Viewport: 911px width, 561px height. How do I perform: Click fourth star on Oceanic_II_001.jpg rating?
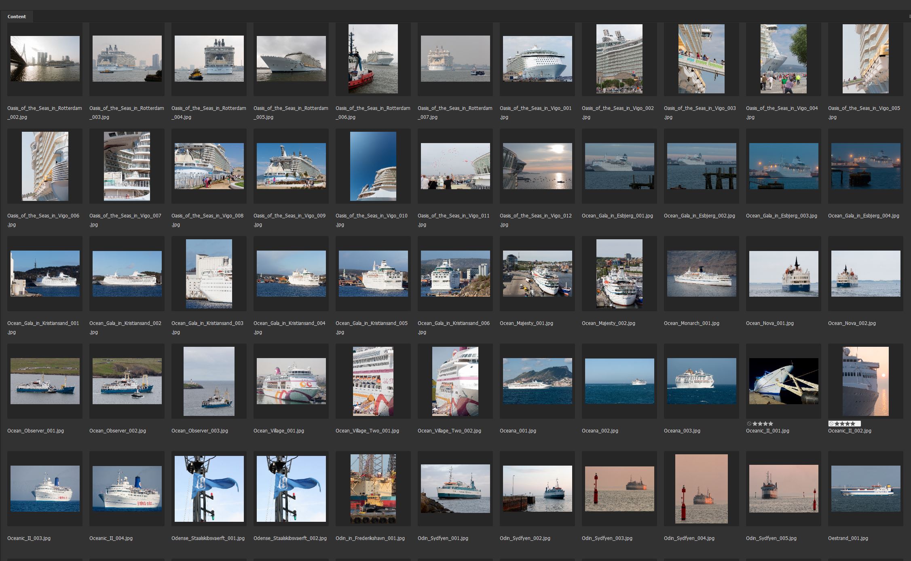(771, 424)
